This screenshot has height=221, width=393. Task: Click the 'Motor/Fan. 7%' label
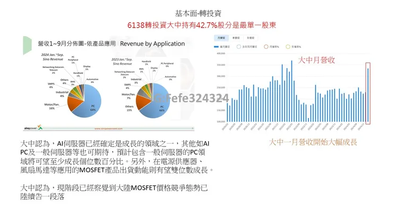click(129, 96)
